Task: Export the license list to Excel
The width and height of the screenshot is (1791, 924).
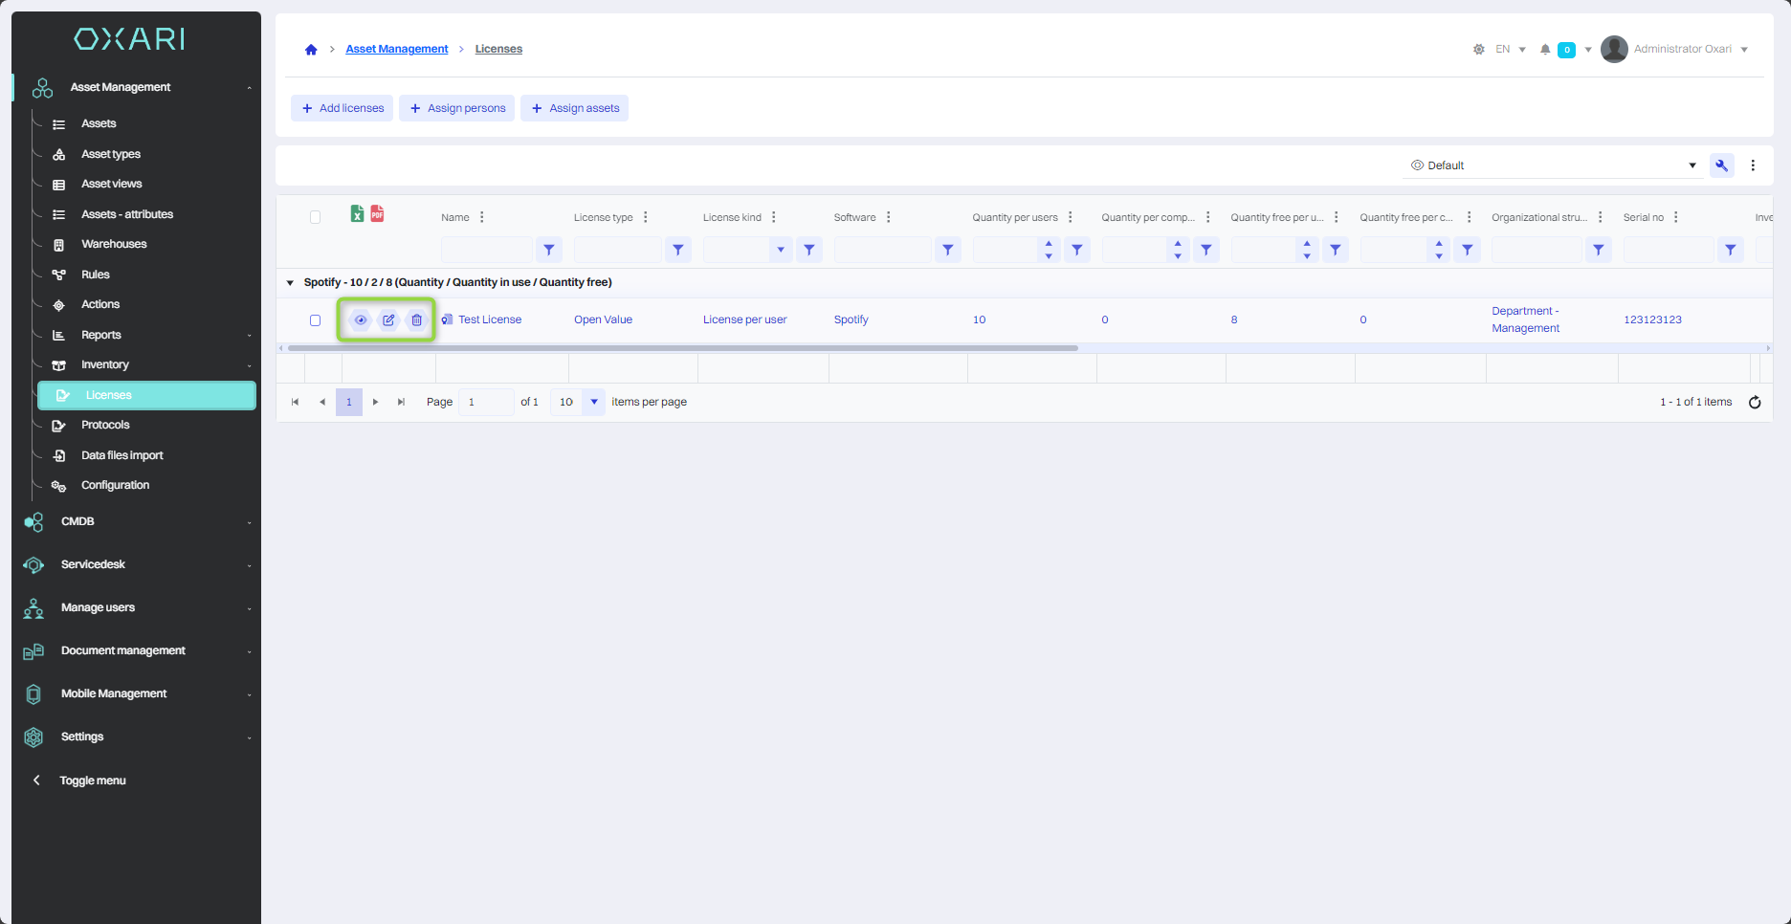Action: click(x=357, y=214)
